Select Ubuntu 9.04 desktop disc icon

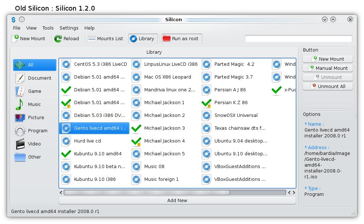[206, 141]
